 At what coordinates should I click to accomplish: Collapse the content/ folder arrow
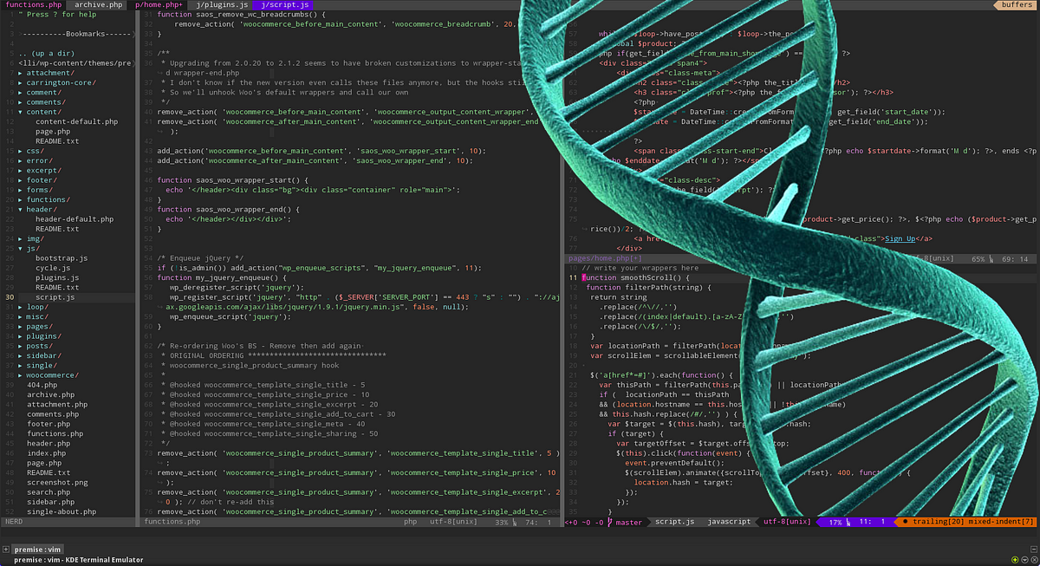pyautogui.click(x=21, y=112)
